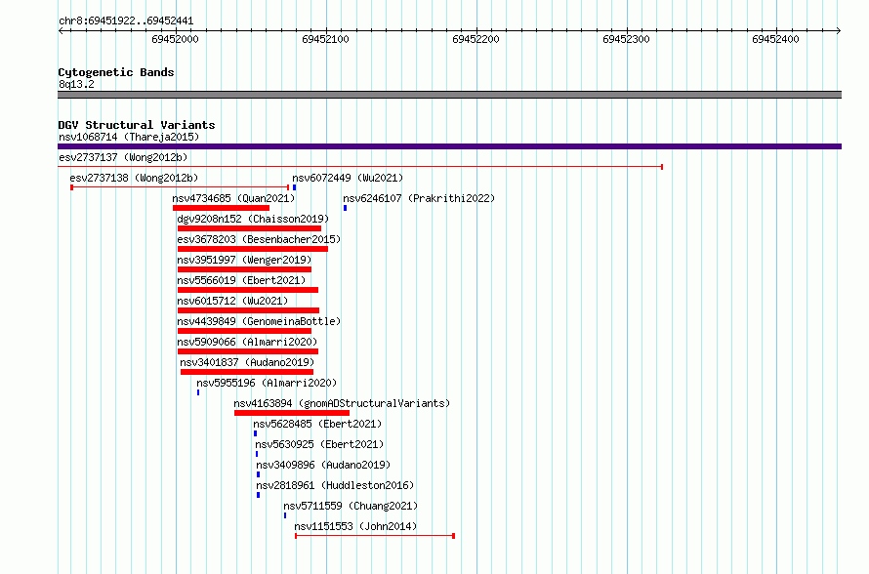
Task: Click red bar under nsv4163894
Action: pyautogui.click(x=292, y=413)
